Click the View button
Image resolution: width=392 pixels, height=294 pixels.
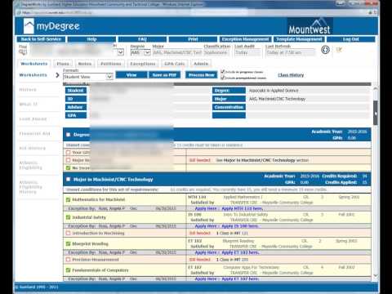131,75
